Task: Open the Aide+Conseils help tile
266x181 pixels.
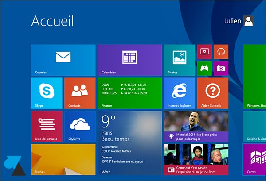Action: 213,93
